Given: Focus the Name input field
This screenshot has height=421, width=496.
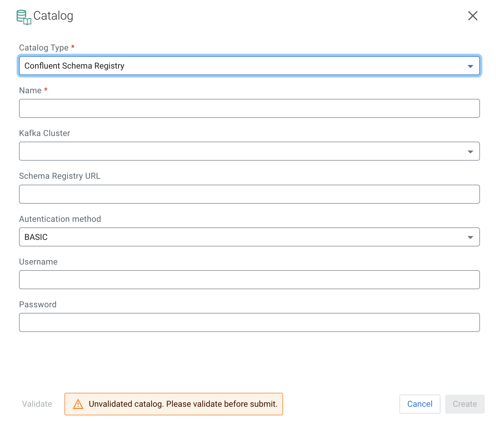Looking at the screenshot, I should (x=249, y=108).
